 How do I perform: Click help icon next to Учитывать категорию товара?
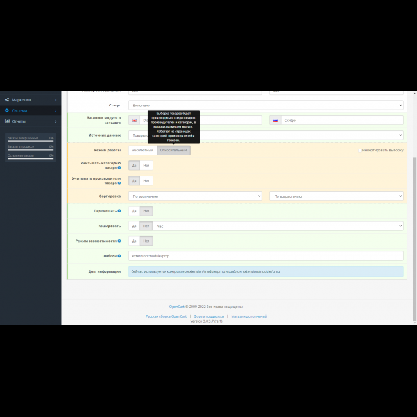click(x=119, y=167)
